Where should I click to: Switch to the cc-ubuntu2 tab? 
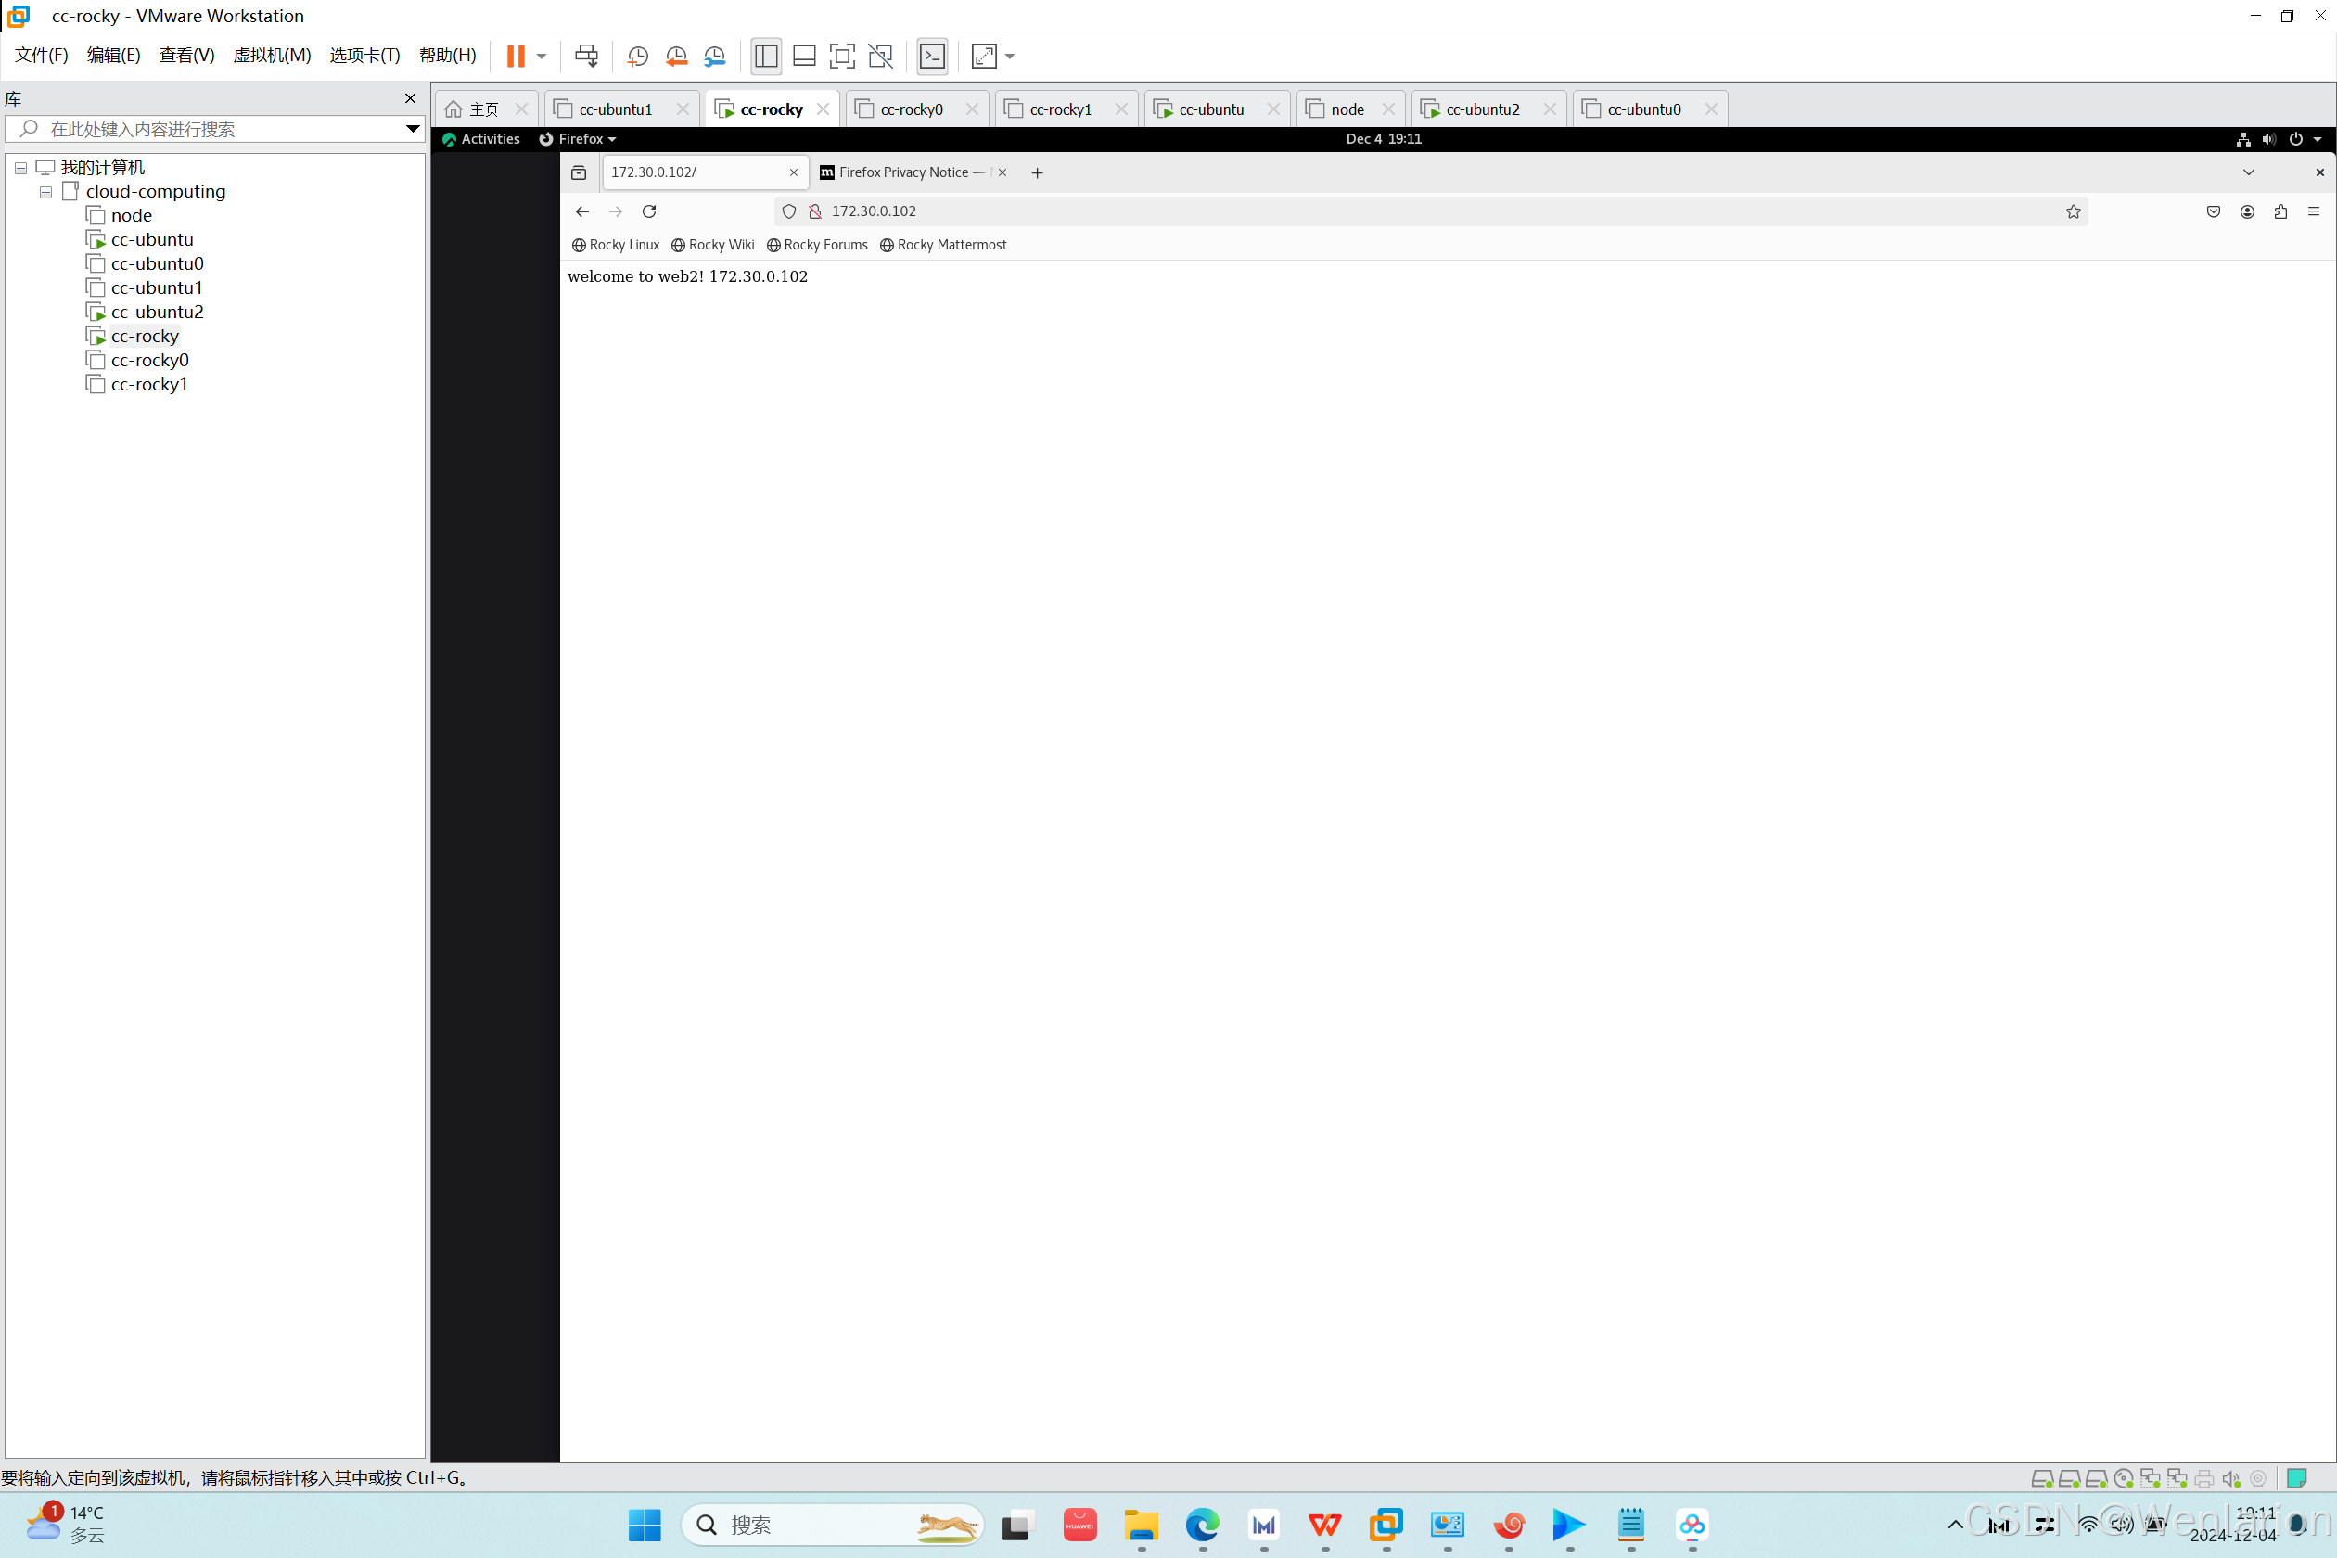tap(1482, 109)
